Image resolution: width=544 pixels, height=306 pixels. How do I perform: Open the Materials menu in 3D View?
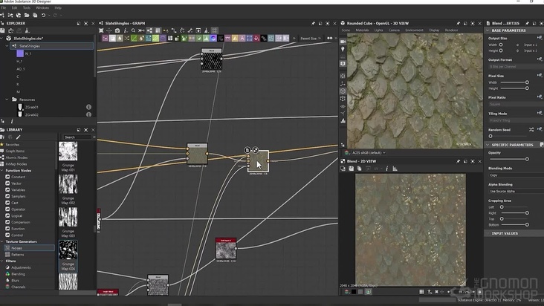[x=362, y=30]
